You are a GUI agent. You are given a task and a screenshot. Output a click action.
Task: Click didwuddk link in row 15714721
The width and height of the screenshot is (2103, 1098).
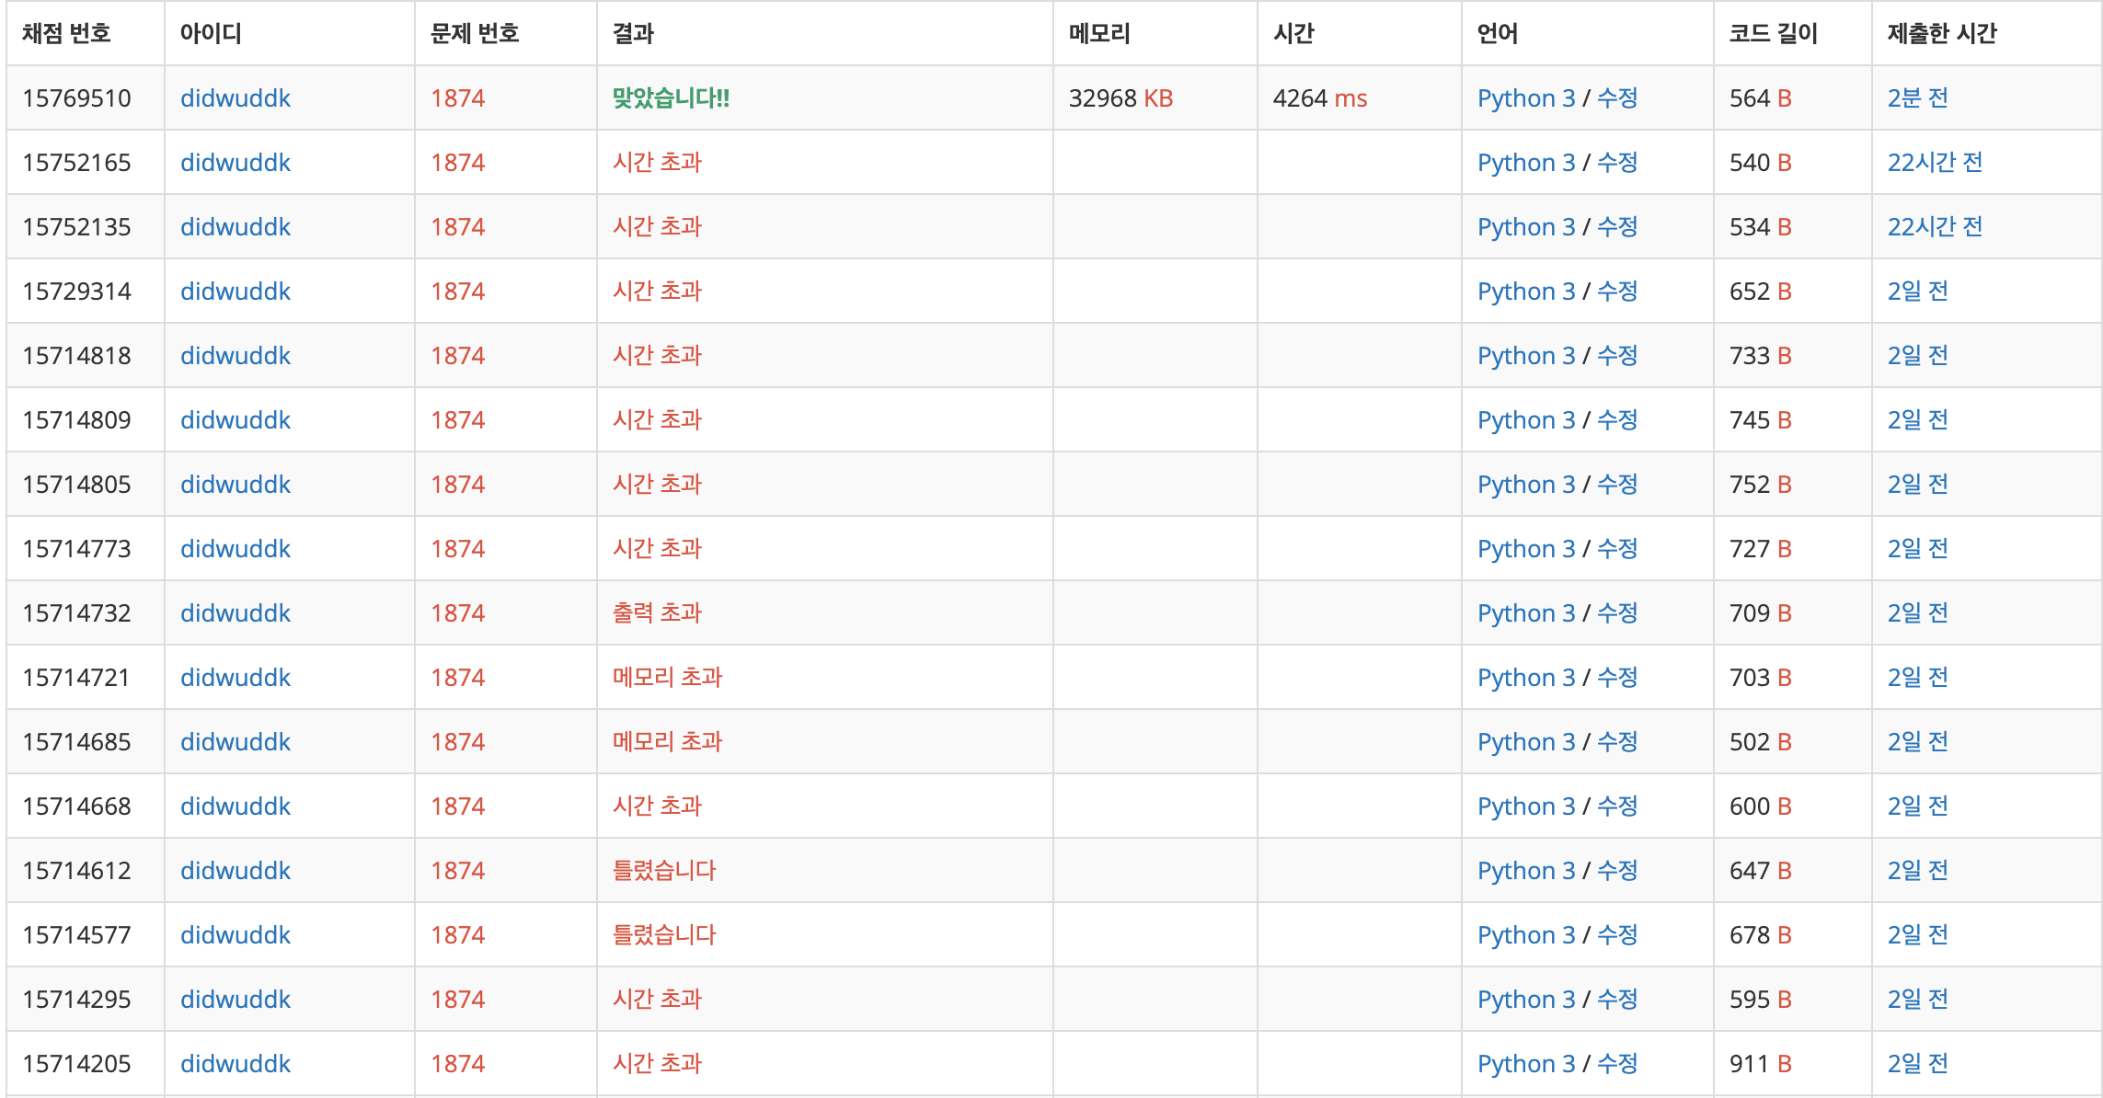pos(235,678)
